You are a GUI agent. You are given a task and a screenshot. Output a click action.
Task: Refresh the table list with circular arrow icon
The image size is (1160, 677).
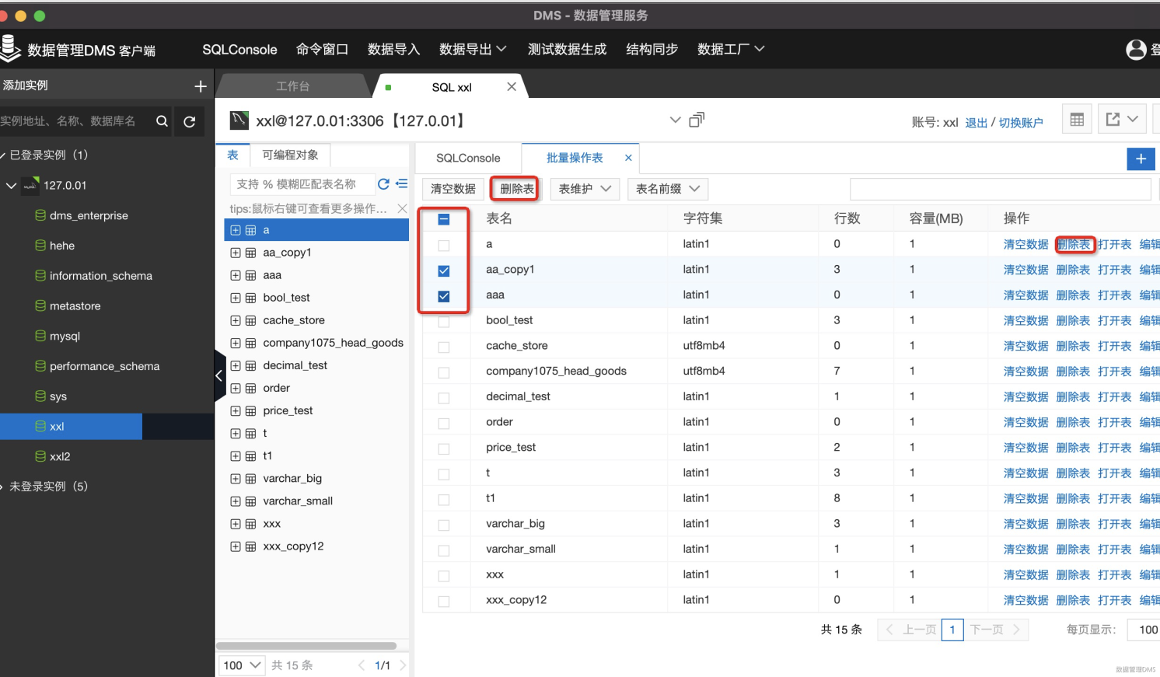pos(383,184)
